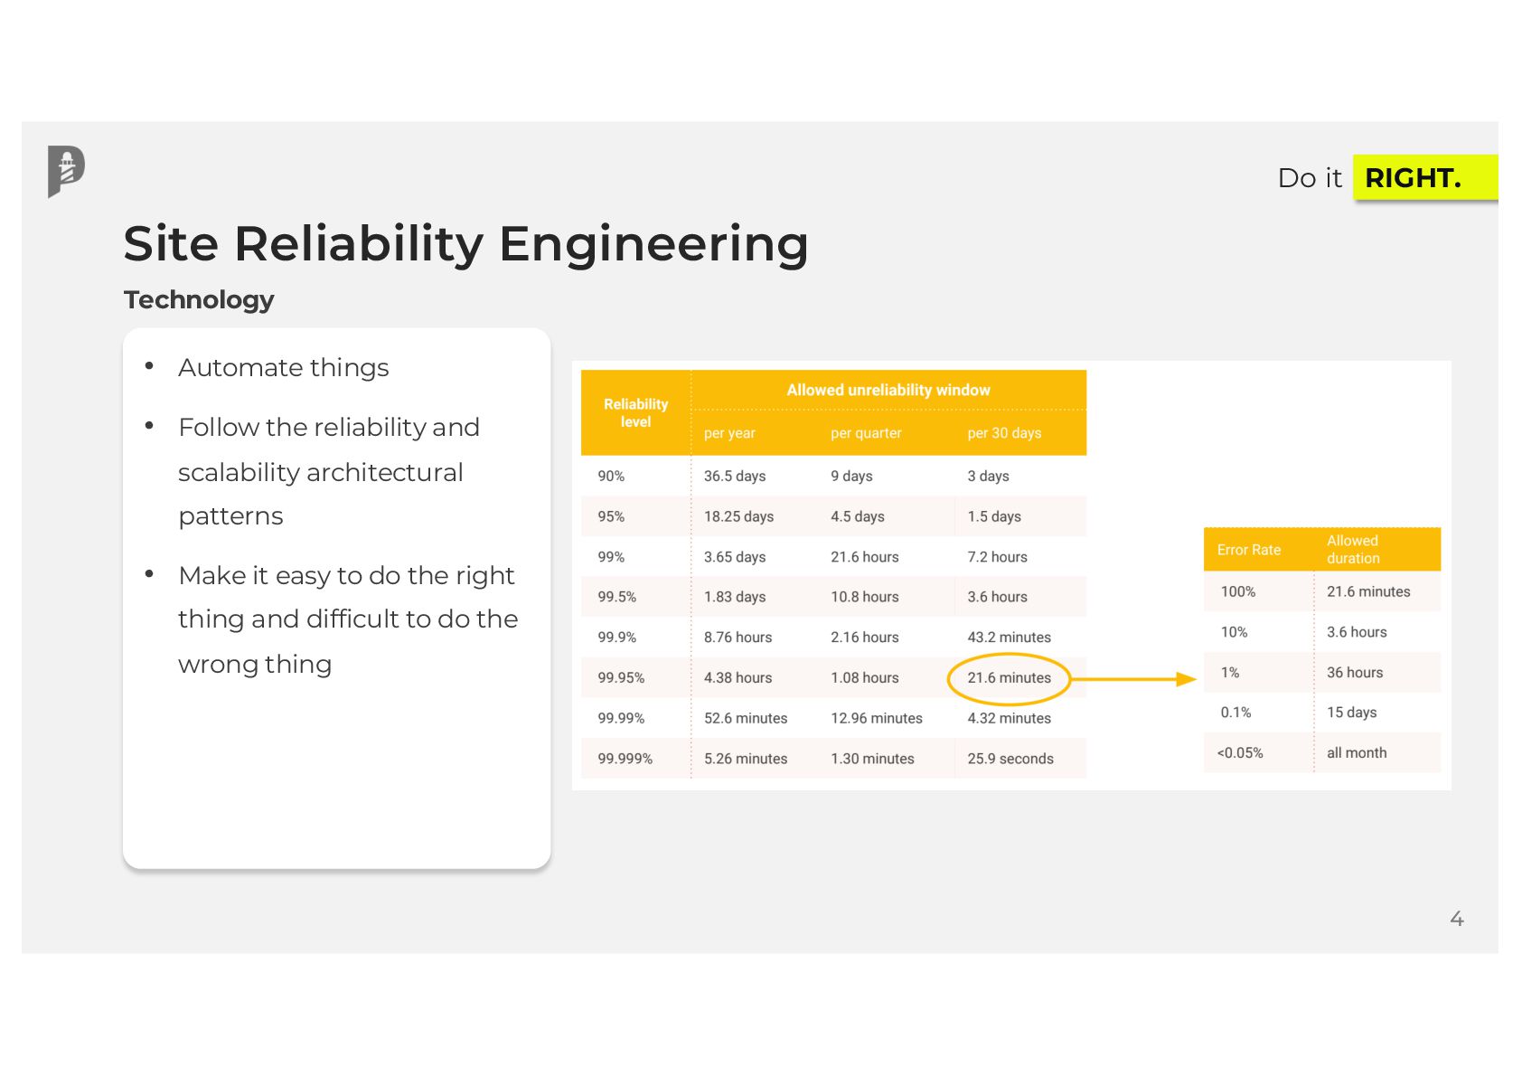1522x1077 pixels.
Task: Click the circled 21.6 minutes cell
Action: (1009, 678)
